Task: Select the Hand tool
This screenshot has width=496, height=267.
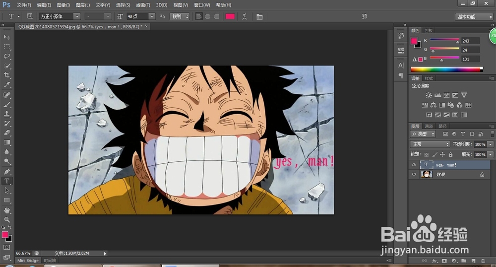Action: point(6,210)
